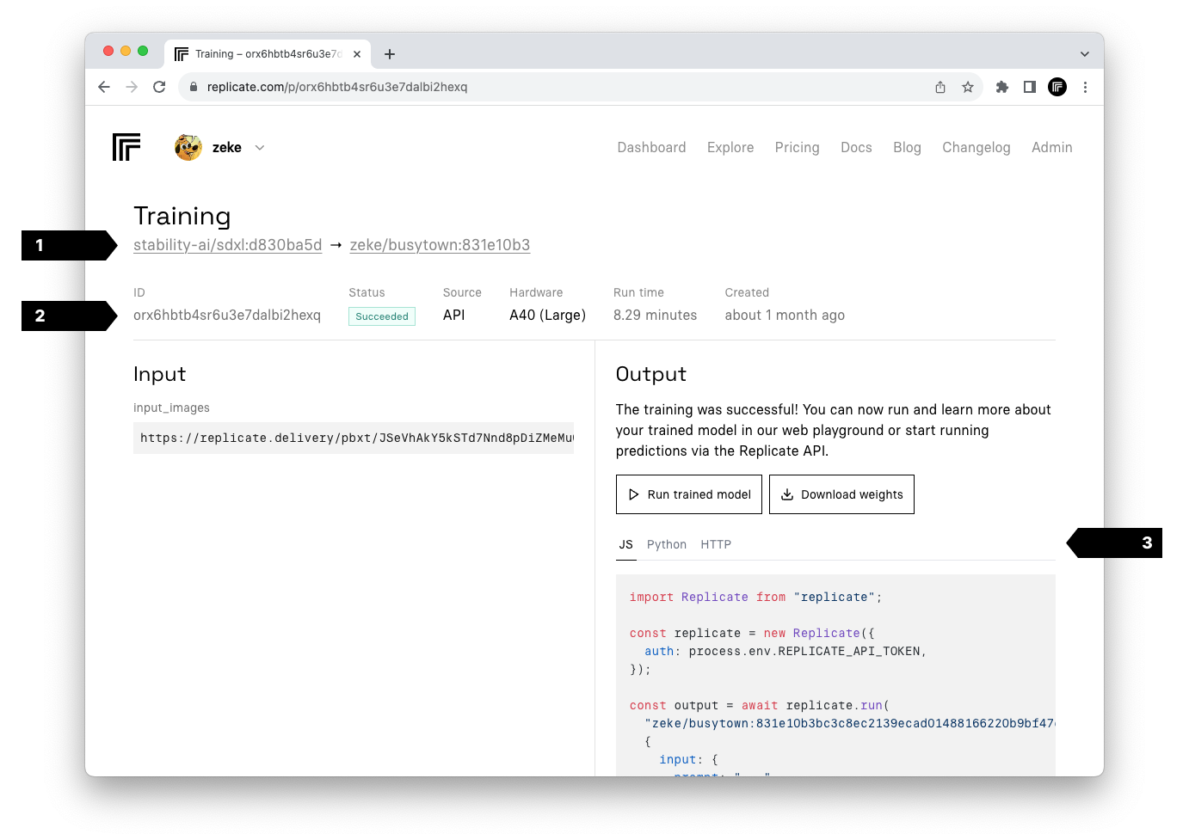Select the Training browser tab

coord(268,54)
